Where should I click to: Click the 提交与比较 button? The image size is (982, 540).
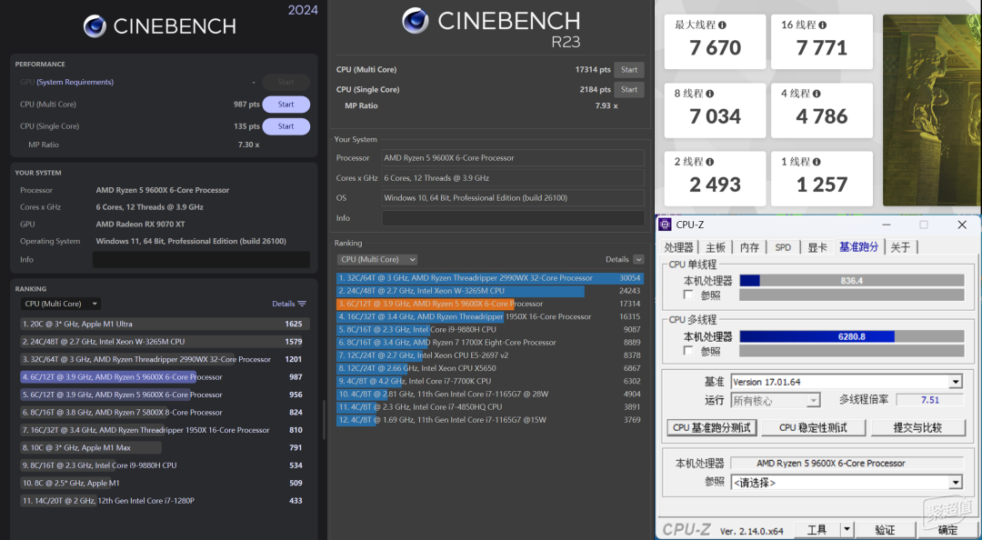(x=917, y=428)
